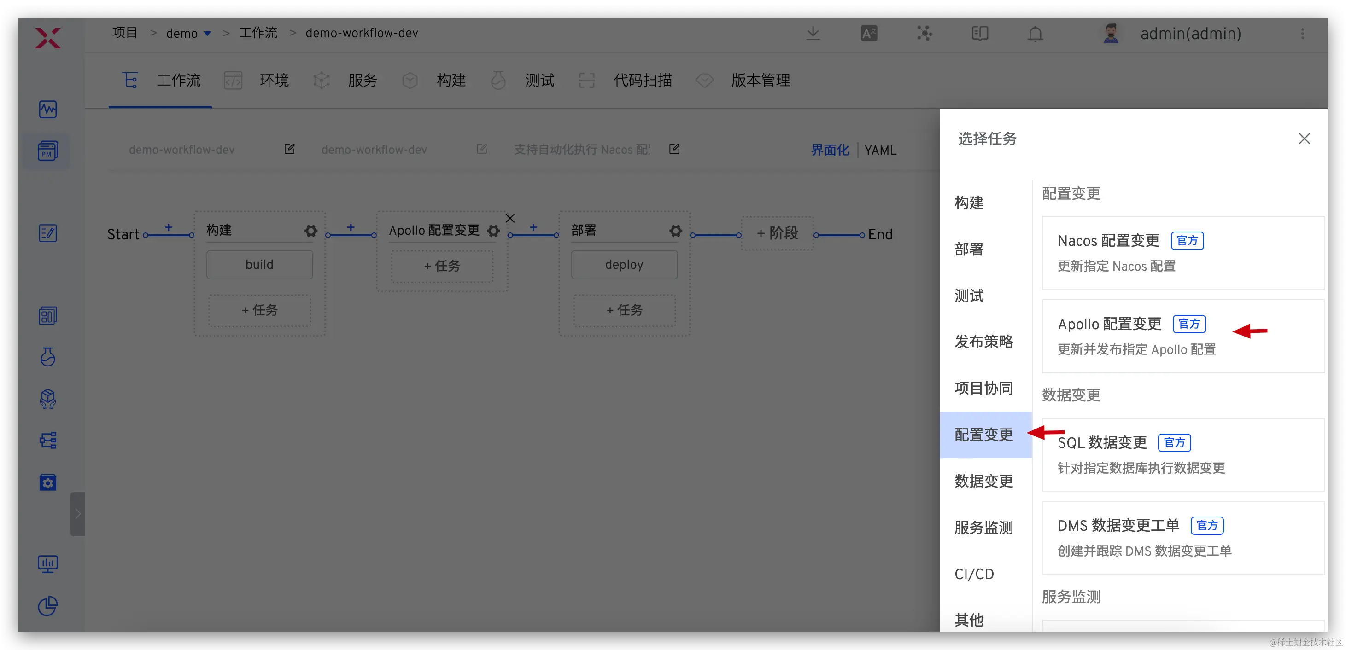Open the notification bell
Screen dimensions: 1346x650
(x=1035, y=34)
